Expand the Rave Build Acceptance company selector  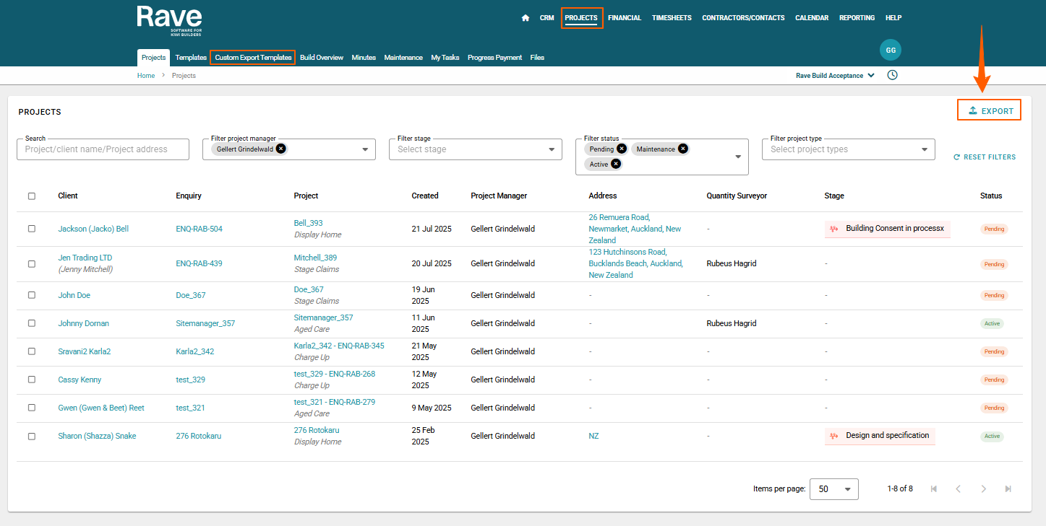click(x=836, y=75)
